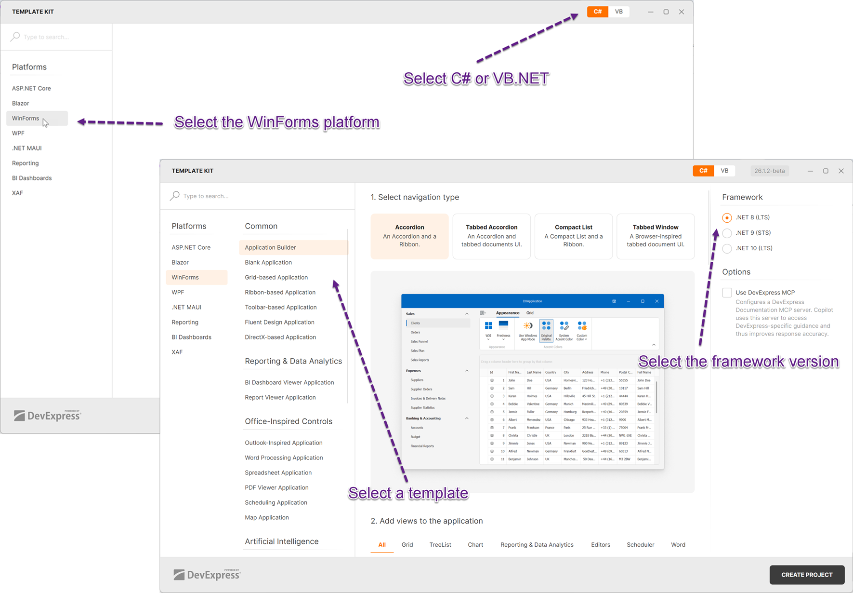The width and height of the screenshot is (853, 593).
Task: Open the Grid views tab
Action: (x=407, y=545)
